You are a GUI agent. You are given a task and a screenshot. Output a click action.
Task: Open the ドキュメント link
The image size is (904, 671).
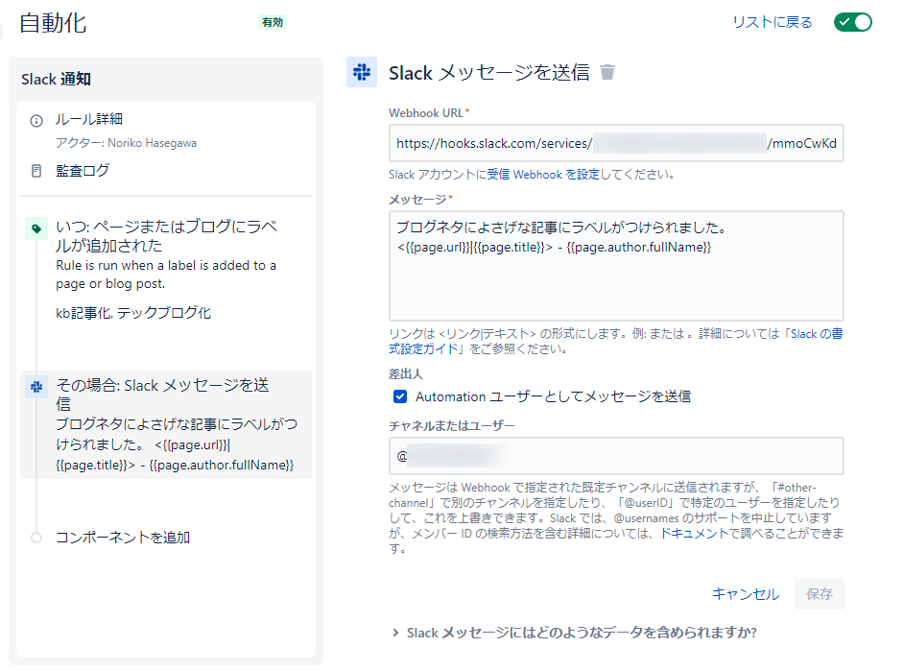coord(694,533)
